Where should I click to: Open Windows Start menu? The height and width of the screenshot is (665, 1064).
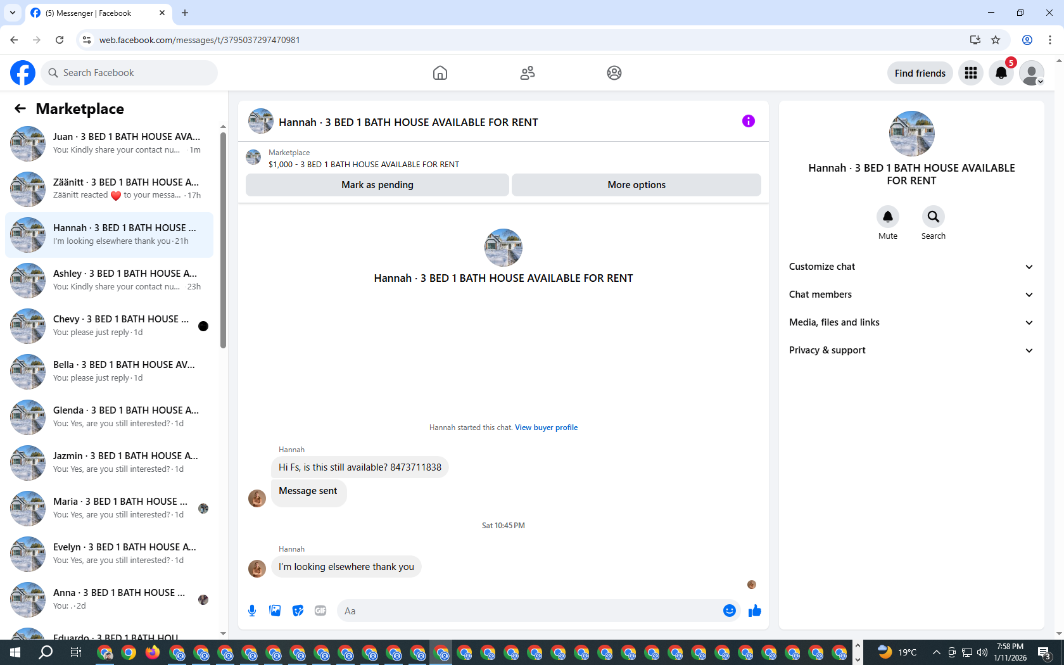tap(15, 652)
